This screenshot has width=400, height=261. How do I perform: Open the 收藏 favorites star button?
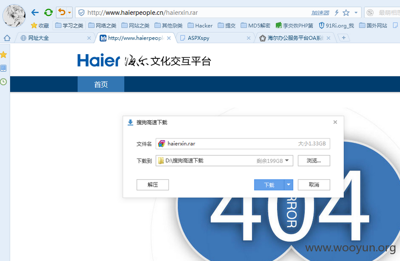pyautogui.click(x=40, y=25)
